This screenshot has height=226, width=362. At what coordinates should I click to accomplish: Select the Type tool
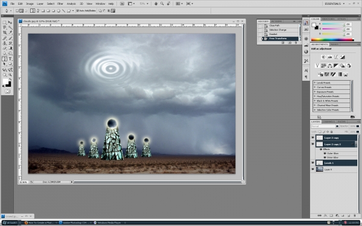tap(10, 59)
